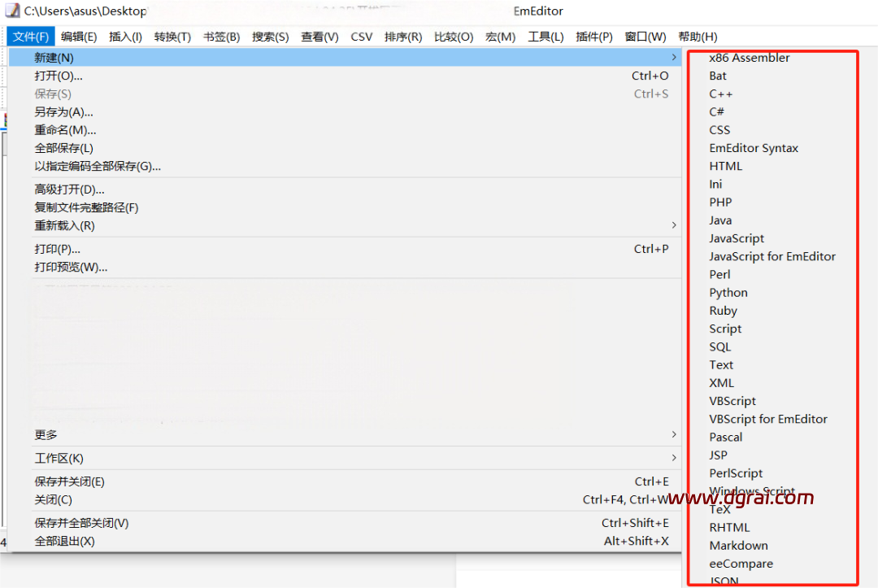Click 全部保存(L) menu item

[63, 148]
